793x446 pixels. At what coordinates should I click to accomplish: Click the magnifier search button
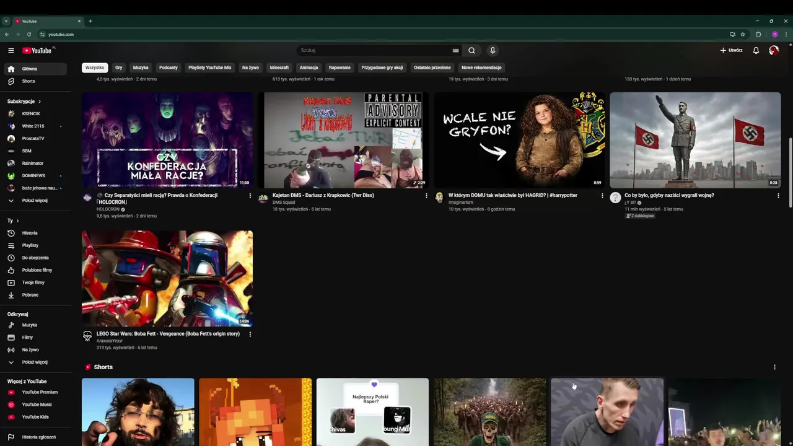tap(471, 50)
